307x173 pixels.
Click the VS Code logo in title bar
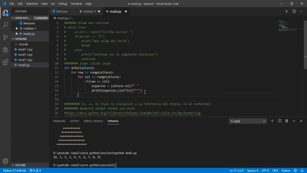click(x=4, y=3)
